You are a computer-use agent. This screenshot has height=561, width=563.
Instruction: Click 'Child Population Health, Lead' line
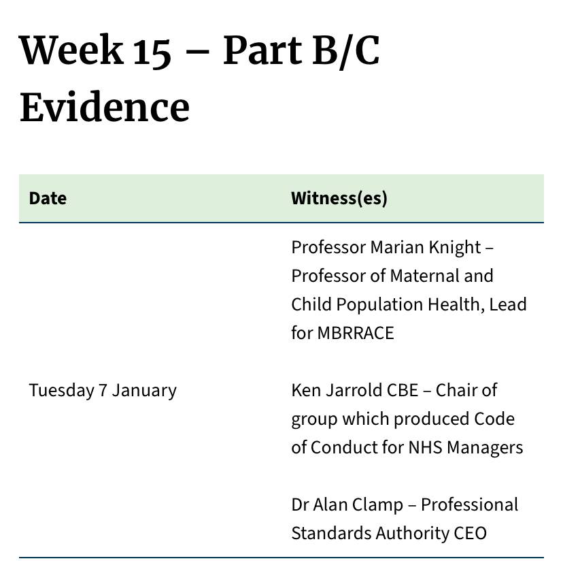409,304
